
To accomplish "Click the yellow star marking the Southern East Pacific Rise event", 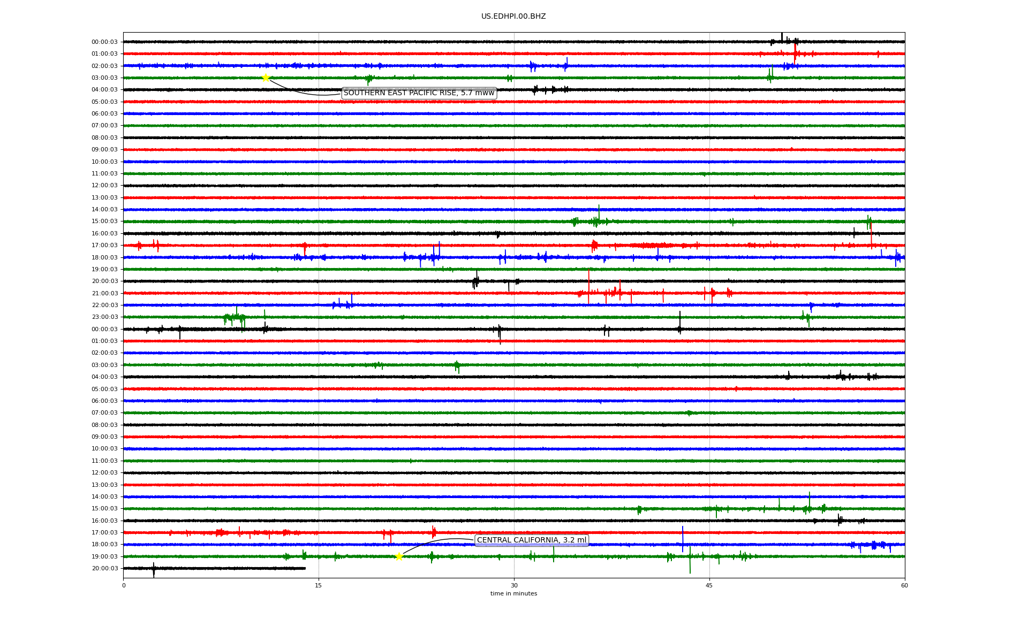I will point(266,78).
